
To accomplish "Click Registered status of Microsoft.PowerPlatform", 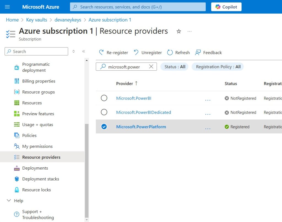I will (x=237, y=127).
